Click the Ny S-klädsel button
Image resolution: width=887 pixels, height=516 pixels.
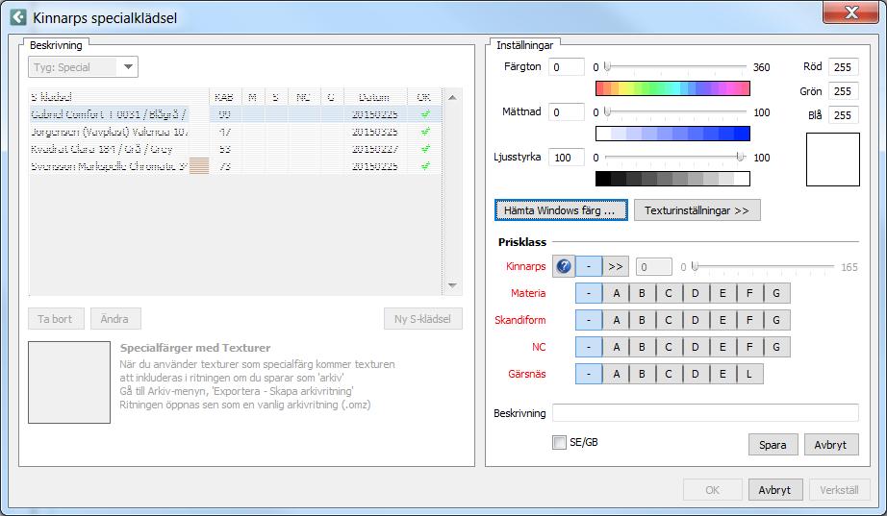pos(422,319)
